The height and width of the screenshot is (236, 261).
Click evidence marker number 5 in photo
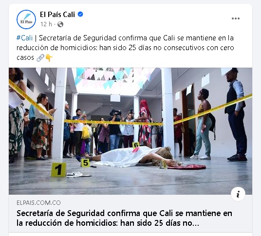pos(85,163)
